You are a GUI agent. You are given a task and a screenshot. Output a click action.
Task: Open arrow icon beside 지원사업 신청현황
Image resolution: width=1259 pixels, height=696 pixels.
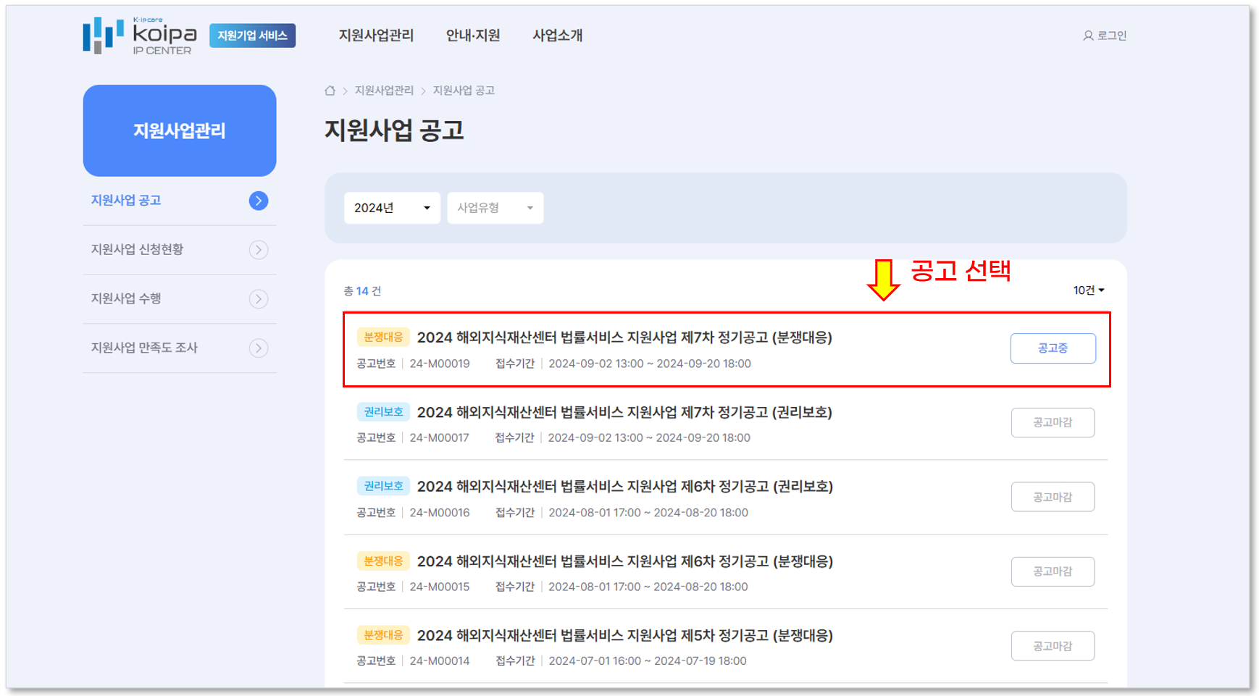(x=259, y=250)
